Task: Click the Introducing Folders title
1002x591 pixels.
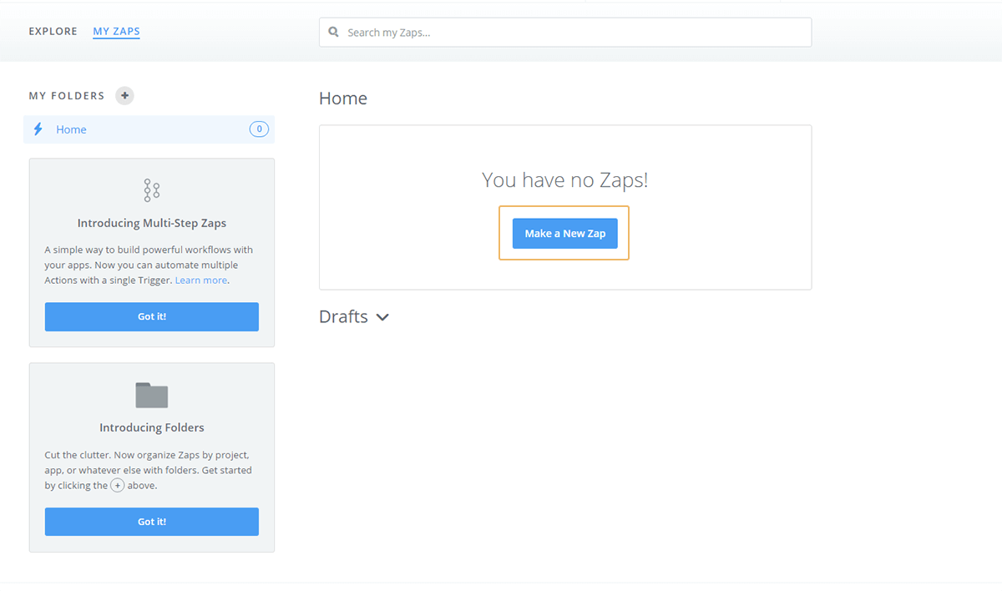Action: (152, 427)
